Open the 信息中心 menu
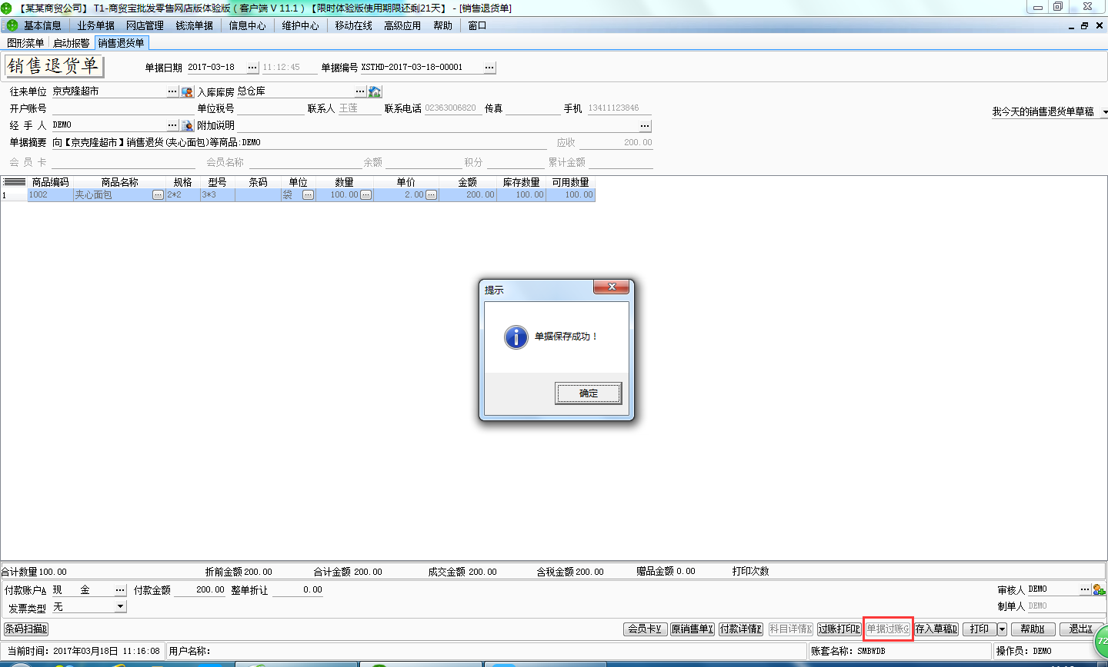The image size is (1108, 667). pos(247,25)
